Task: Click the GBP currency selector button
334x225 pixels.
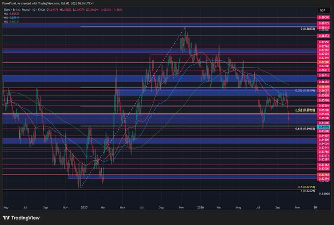Action: click(x=324, y=10)
